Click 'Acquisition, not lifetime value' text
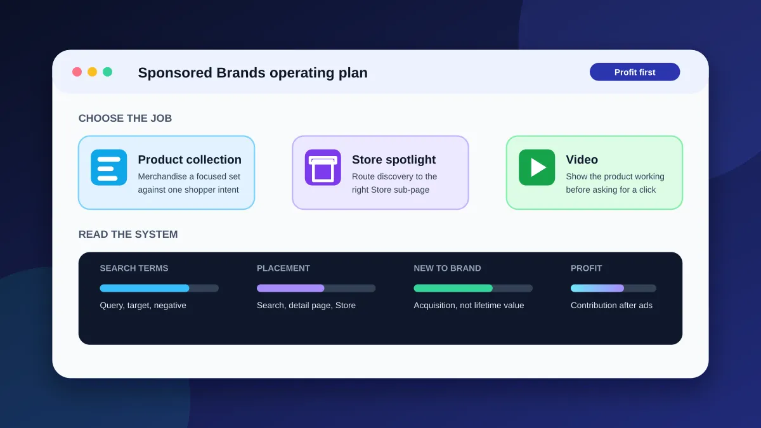The width and height of the screenshot is (761, 428). tap(469, 305)
